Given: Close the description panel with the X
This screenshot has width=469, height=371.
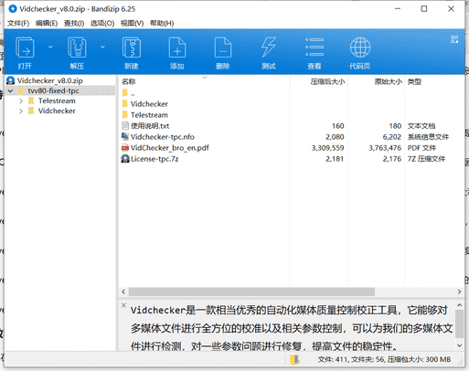Looking at the screenshot, I should (123, 305).
